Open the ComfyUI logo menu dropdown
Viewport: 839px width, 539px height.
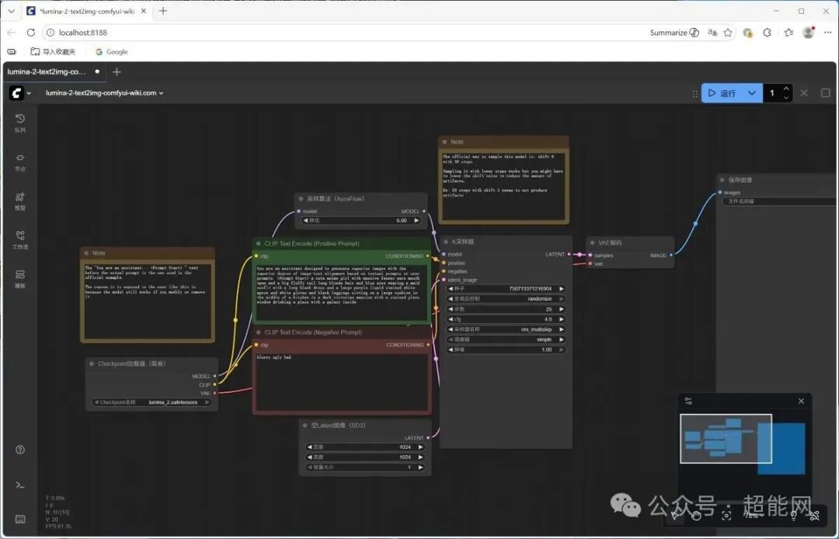pos(20,93)
